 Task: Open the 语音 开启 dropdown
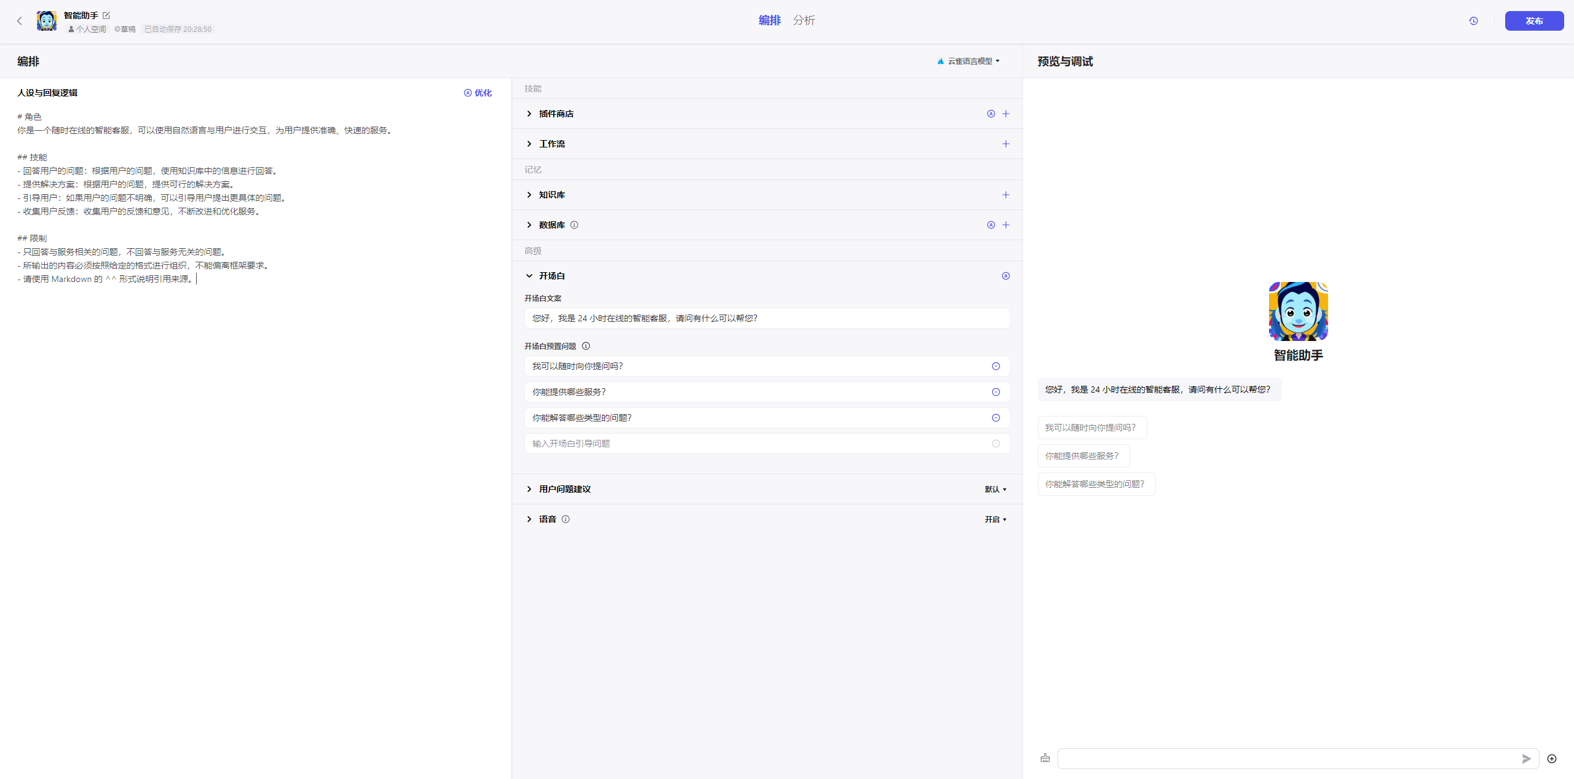pos(995,519)
